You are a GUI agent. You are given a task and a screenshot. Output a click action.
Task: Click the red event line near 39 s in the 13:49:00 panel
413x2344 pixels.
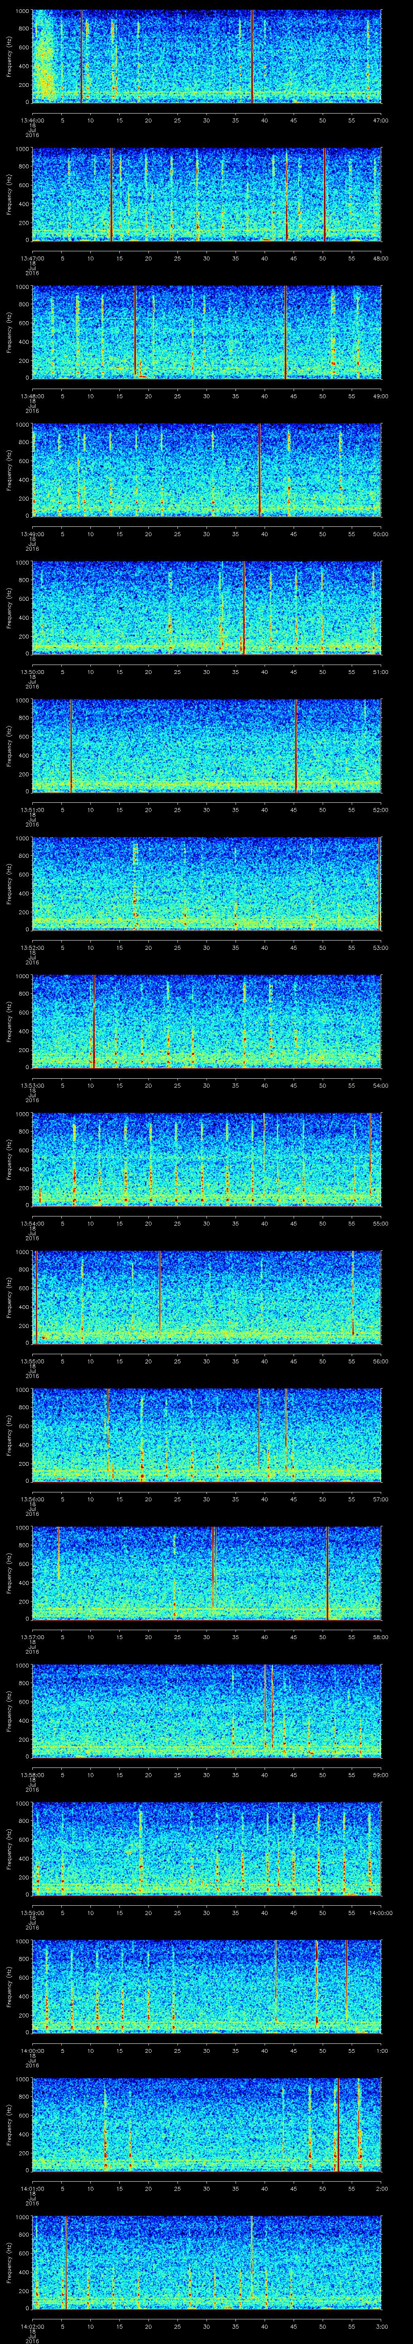[x=260, y=470]
